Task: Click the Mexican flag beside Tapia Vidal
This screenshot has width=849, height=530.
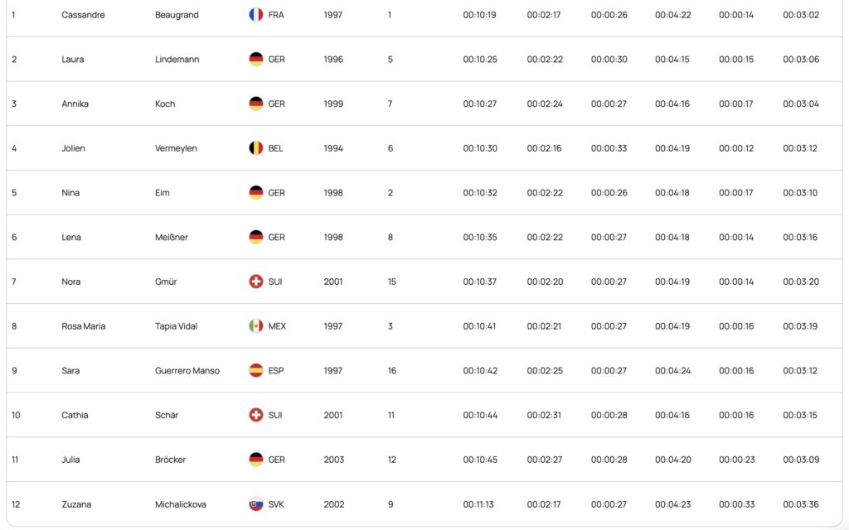Action: coord(256,326)
